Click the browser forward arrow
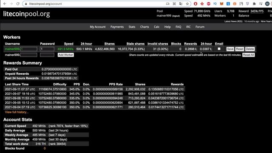Viewport: 272px width, 153px height. [11, 4]
